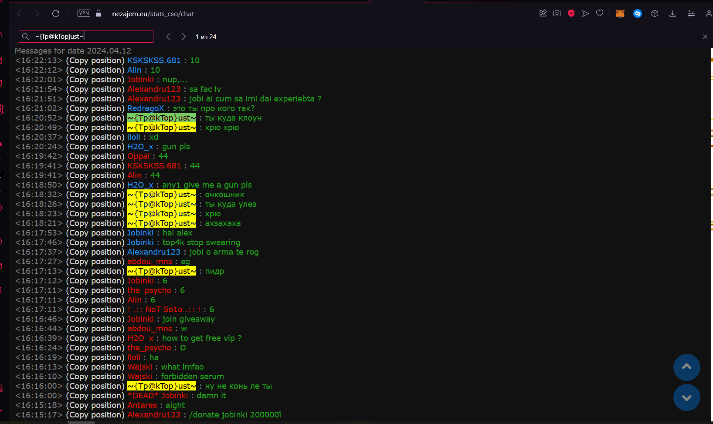713x424 pixels.
Task: Open the extensions cube icon
Action: 655,13
